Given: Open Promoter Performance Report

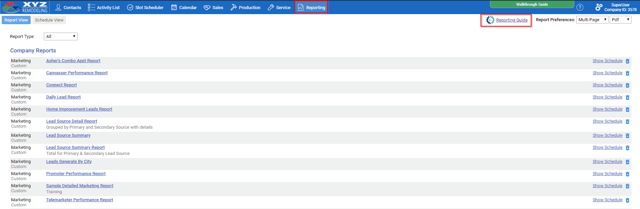Looking at the screenshot, I should pyautogui.click(x=76, y=174).
